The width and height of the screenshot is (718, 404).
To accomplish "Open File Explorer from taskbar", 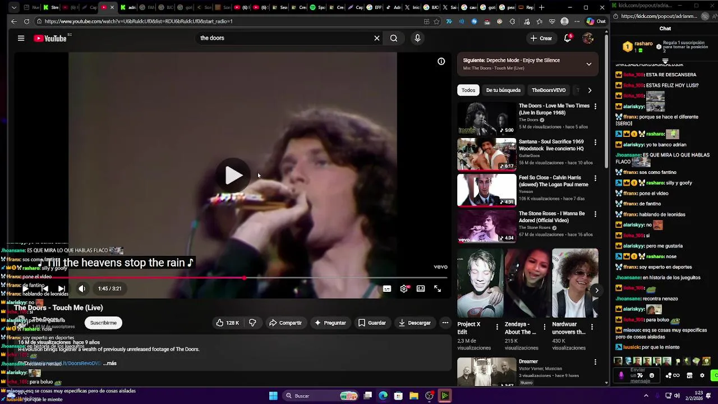I will 414,396.
